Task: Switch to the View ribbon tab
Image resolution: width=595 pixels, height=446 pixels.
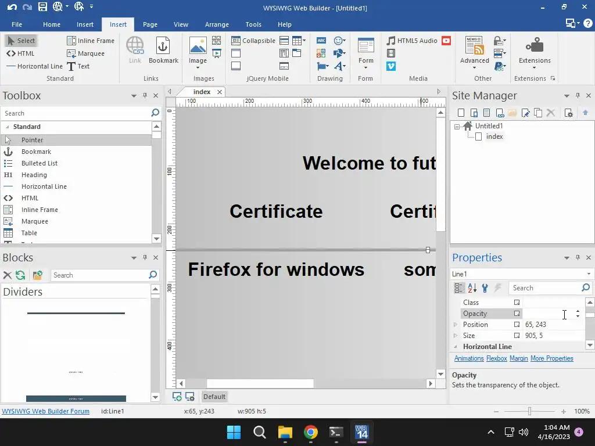Action: coord(181,24)
